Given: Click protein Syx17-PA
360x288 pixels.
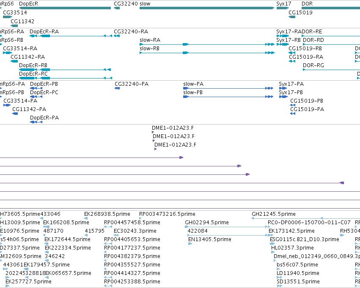Looking at the screenshot, I should (283, 88).
